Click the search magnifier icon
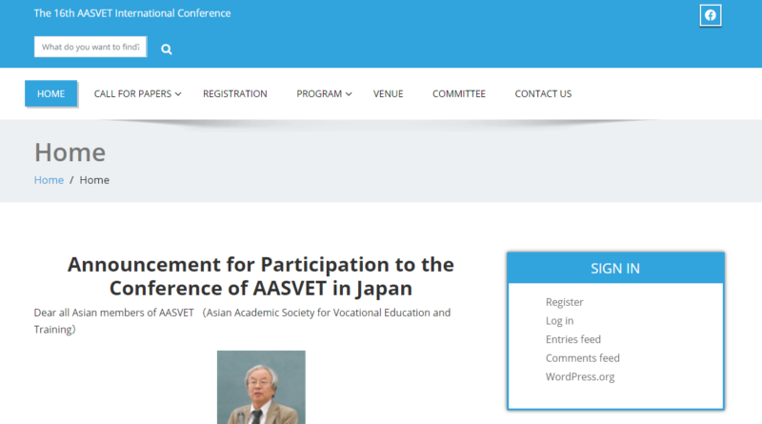The width and height of the screenshot is (762, 424). [167, 49]
